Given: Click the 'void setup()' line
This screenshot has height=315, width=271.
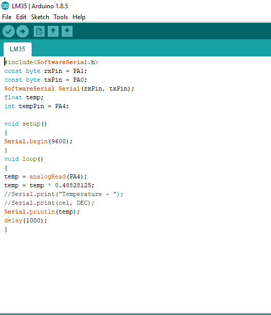Looking at the screenshot, I should click(x=25, y=124).
